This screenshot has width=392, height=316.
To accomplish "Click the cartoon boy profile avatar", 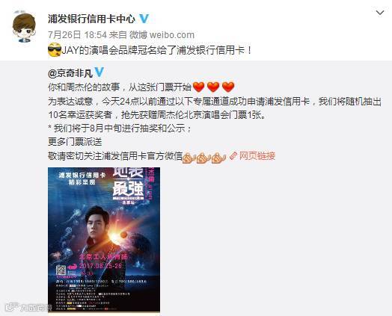I will (24, 28).
